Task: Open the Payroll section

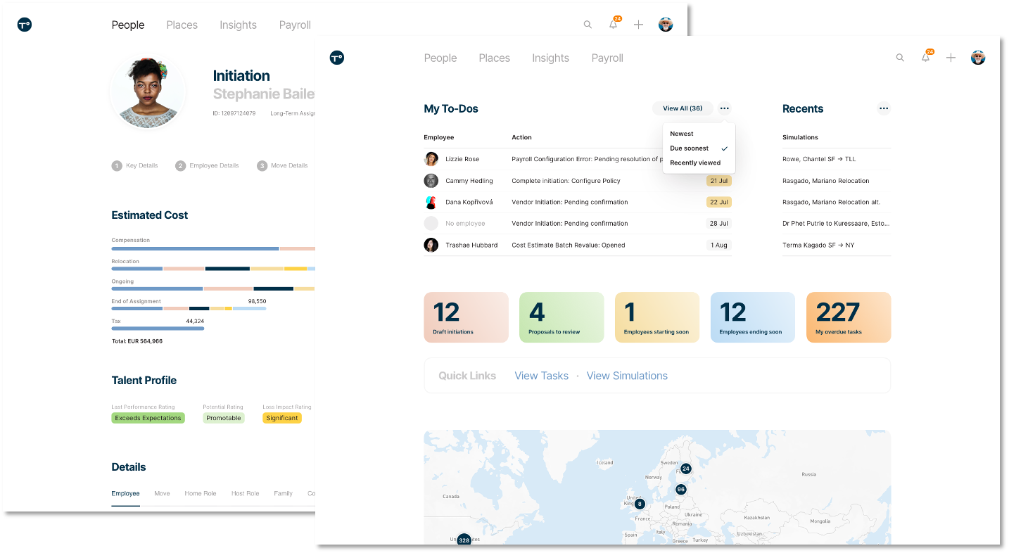Action: pyautogui.click(x=607, y=58)
